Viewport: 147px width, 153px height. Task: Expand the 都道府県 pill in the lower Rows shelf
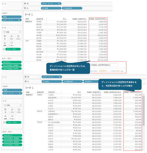(65, 81)
